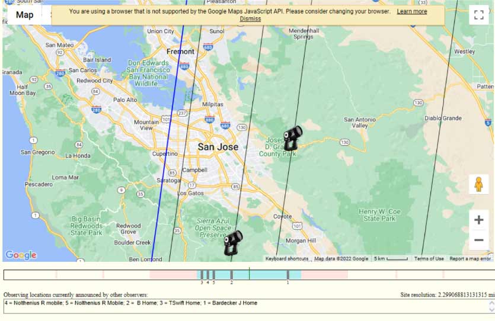Click the Boulder Creek label
495x321 pixels.
click(132, 242)
